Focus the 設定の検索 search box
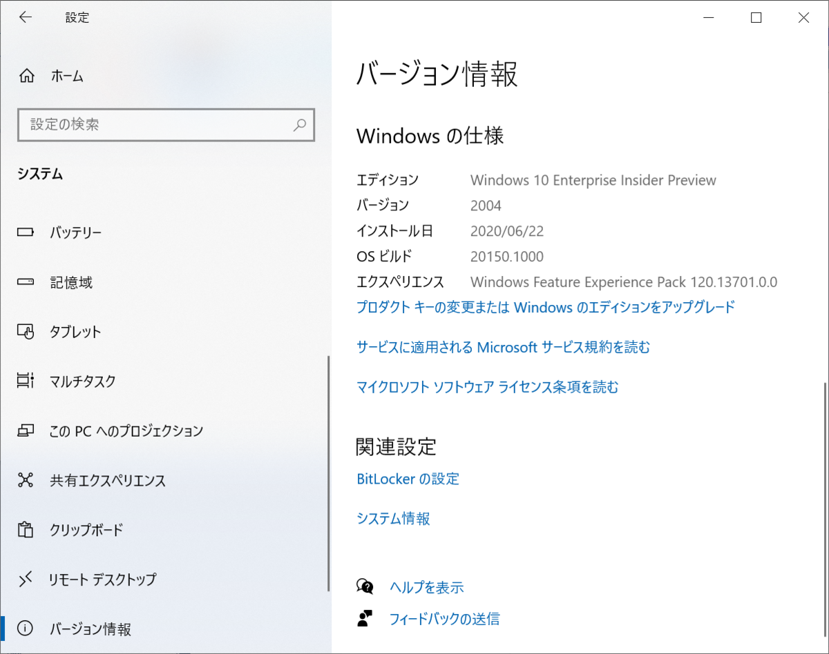Screen dimensions: 829x654 [166, 125]
